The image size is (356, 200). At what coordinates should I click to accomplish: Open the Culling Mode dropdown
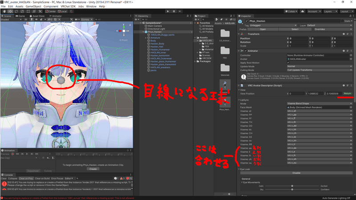pos(320,70)
